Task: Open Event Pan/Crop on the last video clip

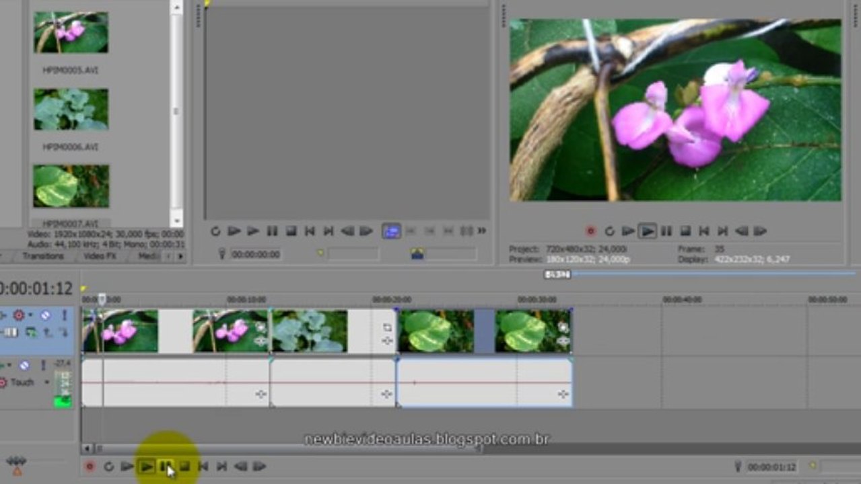Action: pos(563,327)
